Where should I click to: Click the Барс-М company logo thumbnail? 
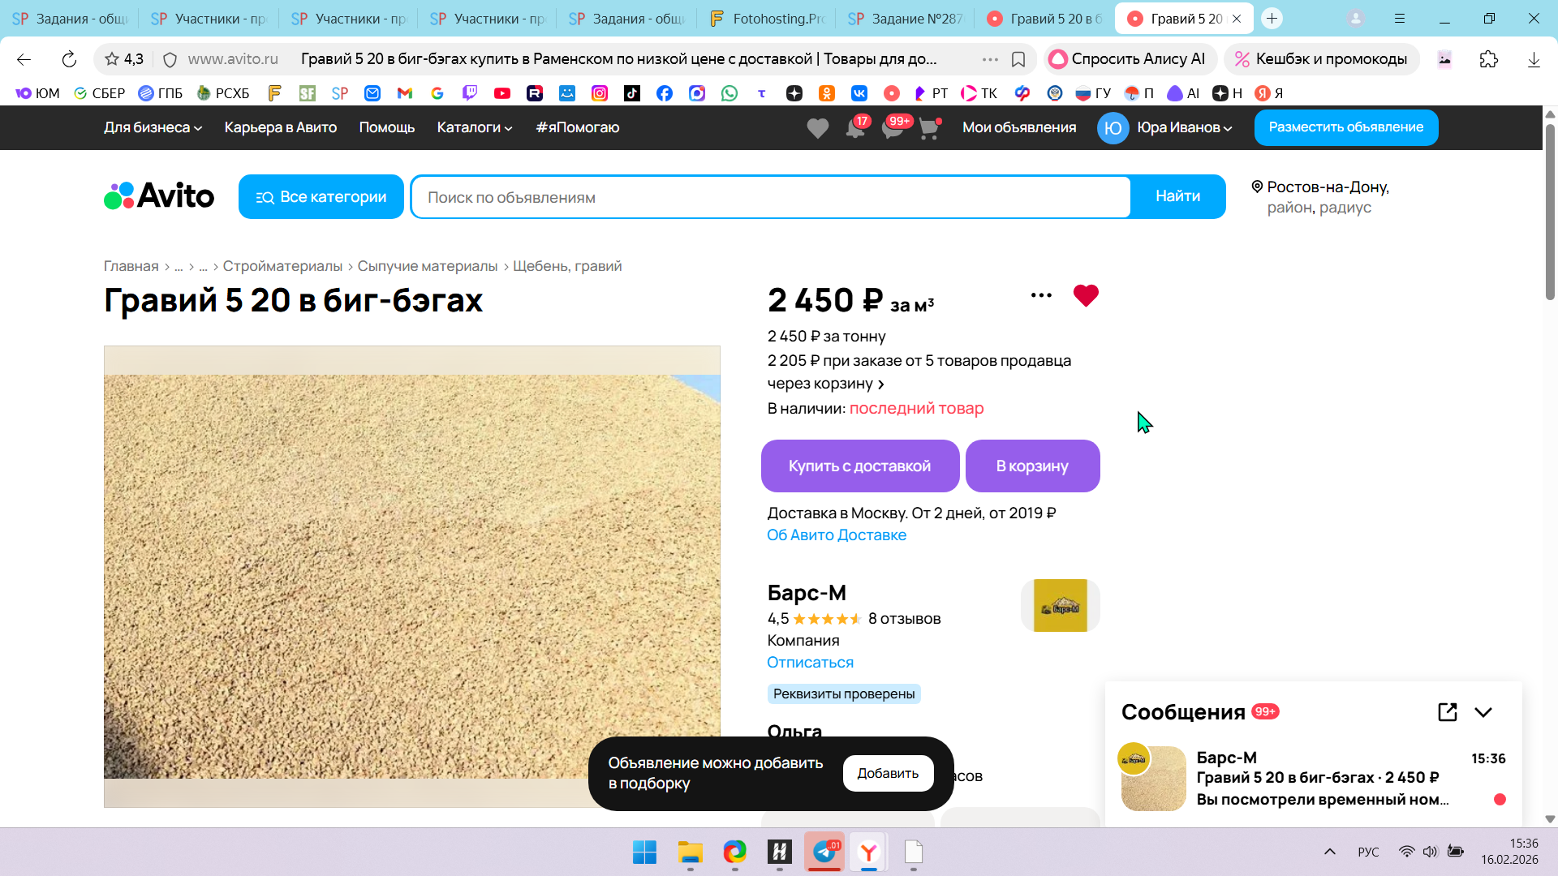coord(1060,605)
